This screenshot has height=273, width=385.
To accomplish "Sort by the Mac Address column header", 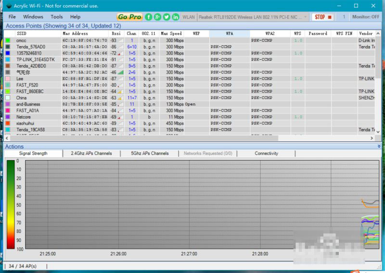I will (85, 33).
